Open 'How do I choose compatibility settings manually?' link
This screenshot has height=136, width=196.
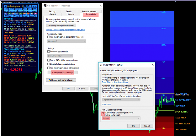point(65,30)
